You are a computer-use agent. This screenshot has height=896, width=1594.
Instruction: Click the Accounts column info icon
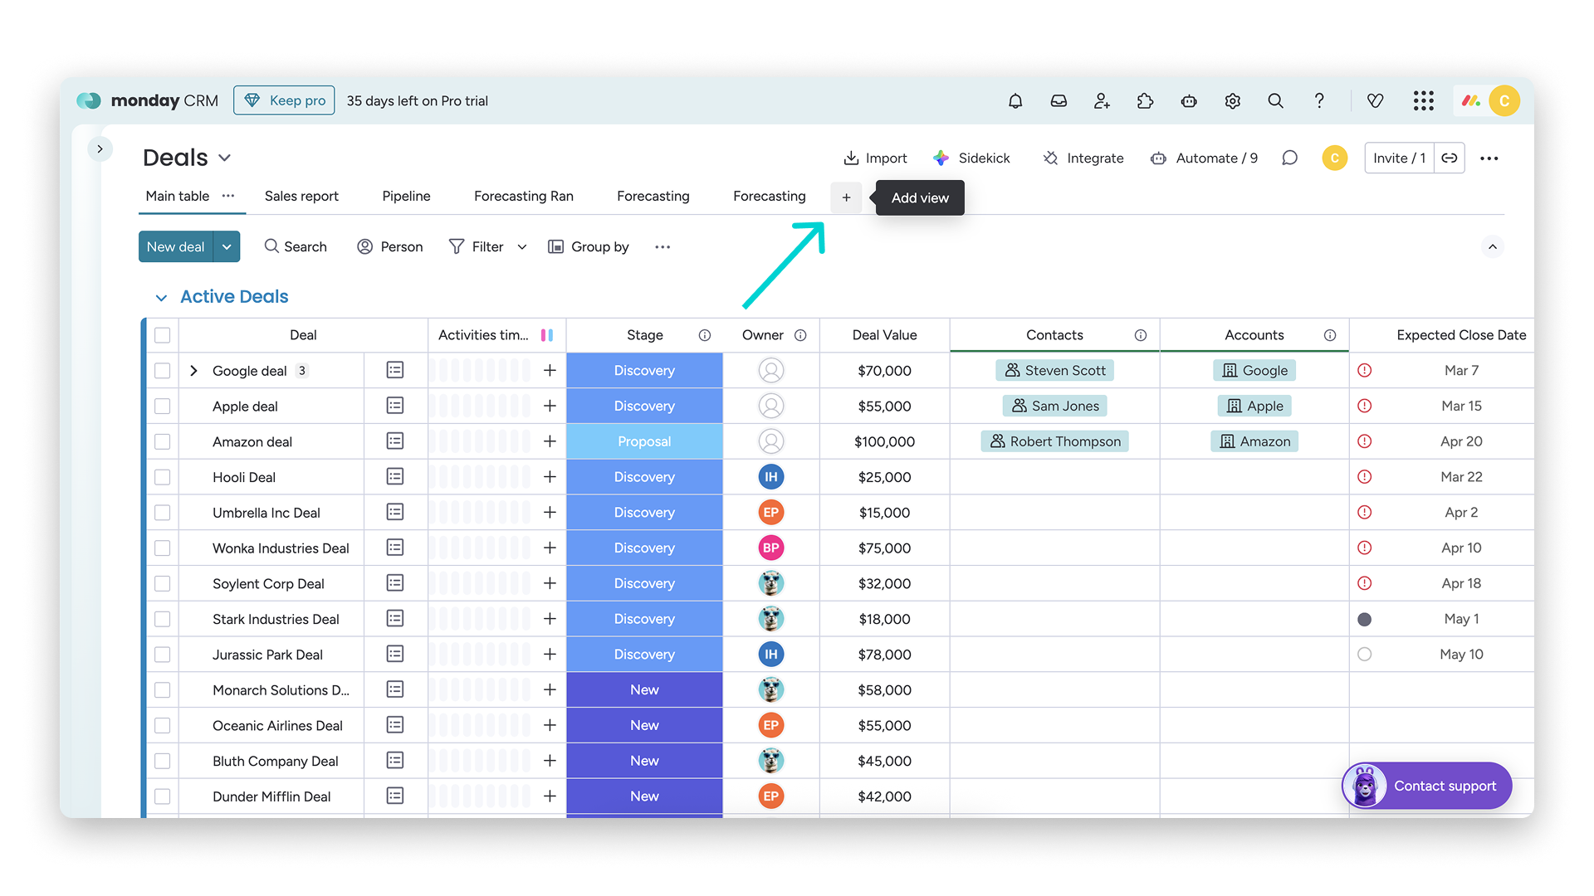1330,335
